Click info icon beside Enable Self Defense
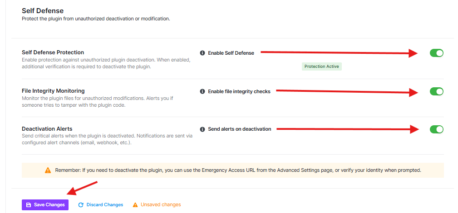The width and height of the screenshot is (458, 213). pyautogui.click(x=202, y=53)
